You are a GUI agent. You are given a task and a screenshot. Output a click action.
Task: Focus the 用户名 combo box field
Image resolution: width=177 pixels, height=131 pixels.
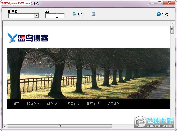tap(24, 16)
